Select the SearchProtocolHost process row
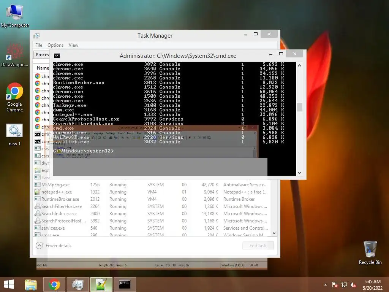Image resolution: width=389 pixels, height=292 pixels. pyautogui.click(x=152, y=221)
